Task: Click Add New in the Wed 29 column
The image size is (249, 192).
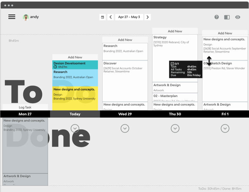Action: tap(125, 40)
